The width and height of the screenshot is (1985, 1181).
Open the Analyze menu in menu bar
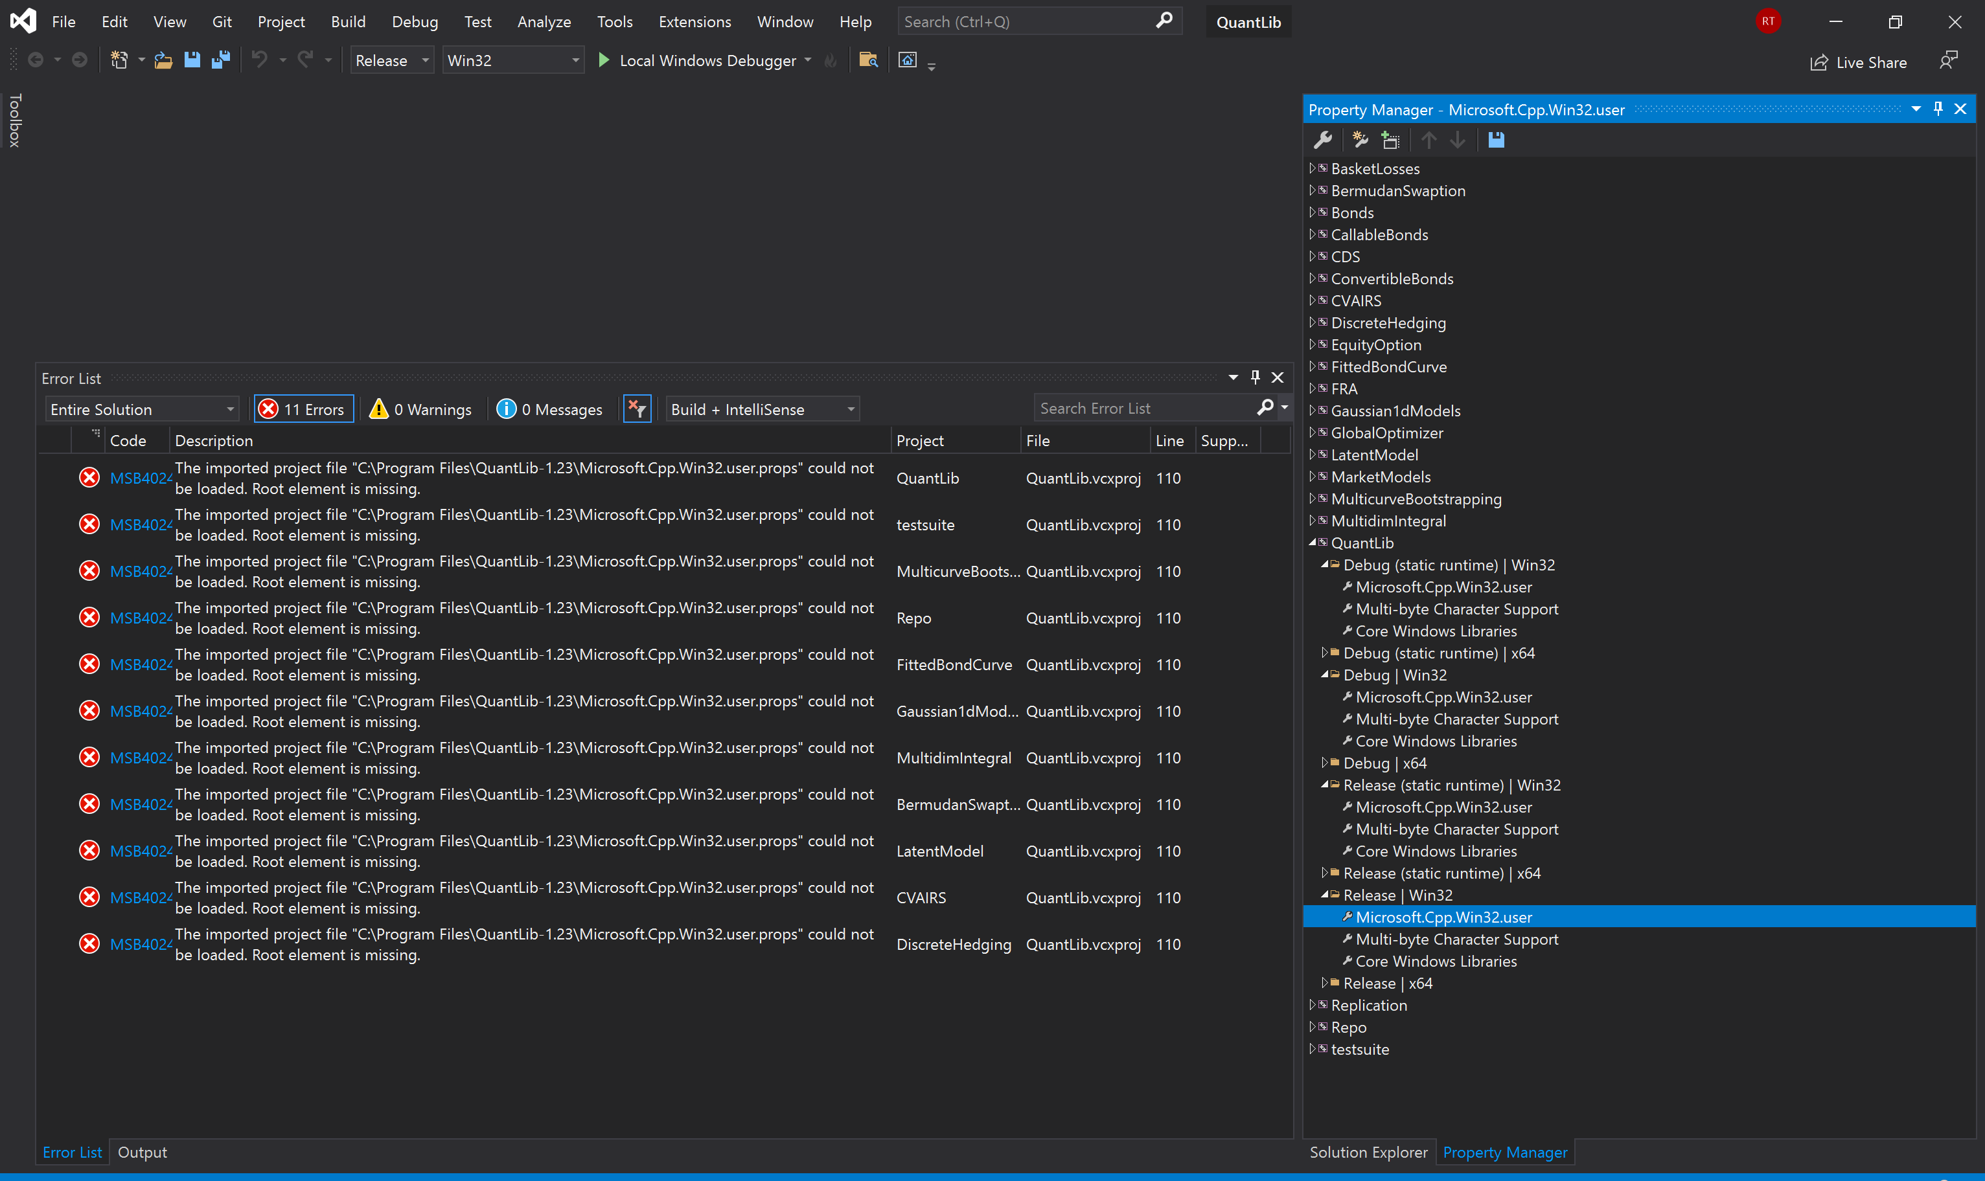pos(542,21)
